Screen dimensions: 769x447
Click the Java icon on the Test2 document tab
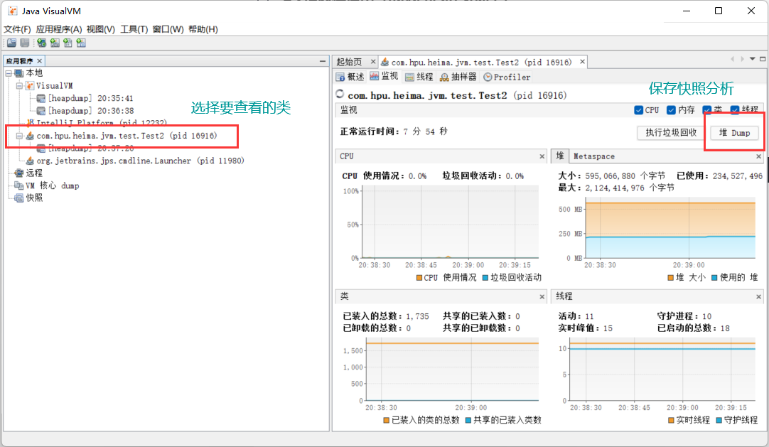pyautogui.click(x=385, y=63)
